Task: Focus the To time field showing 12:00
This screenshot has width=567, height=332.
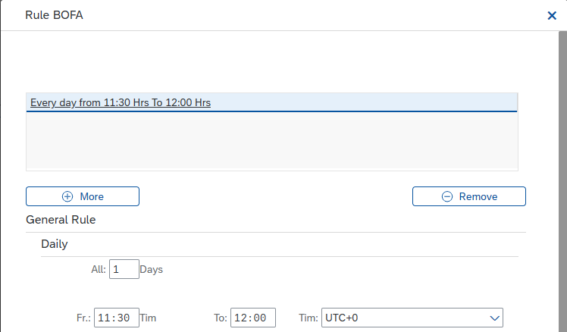Action: tap(253, 318)
